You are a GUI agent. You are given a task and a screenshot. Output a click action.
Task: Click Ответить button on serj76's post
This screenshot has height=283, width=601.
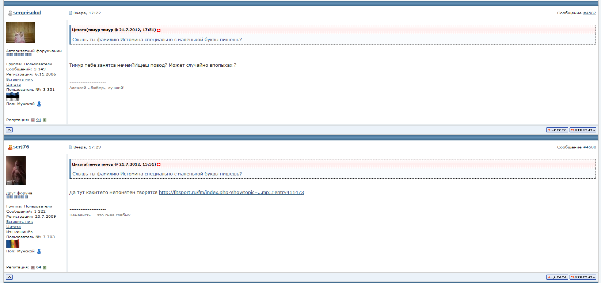point(583,277)
